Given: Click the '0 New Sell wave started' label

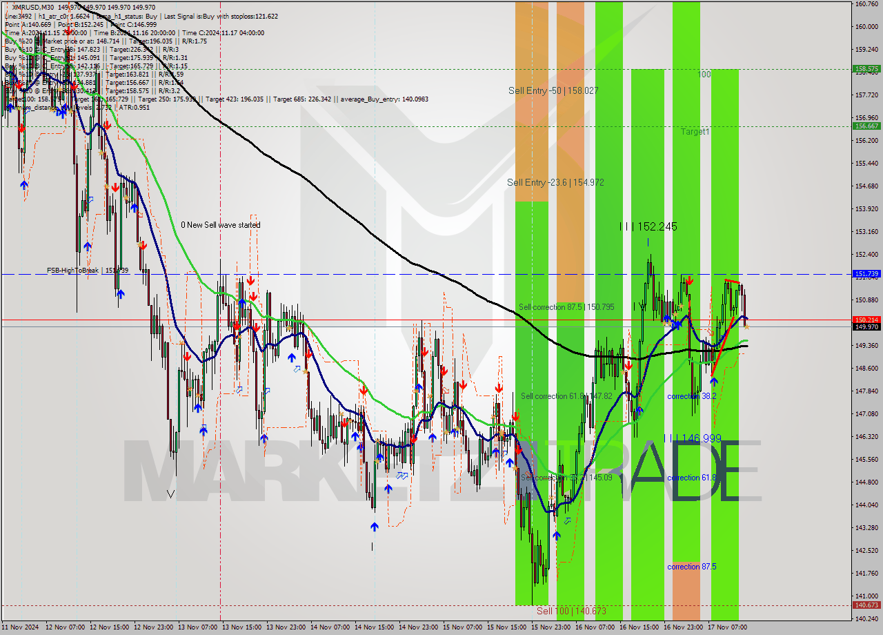Looking at the screenshot, I should click(x=221, y=225).
